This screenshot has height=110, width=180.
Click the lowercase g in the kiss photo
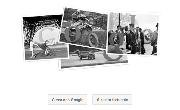pos(116,43)
